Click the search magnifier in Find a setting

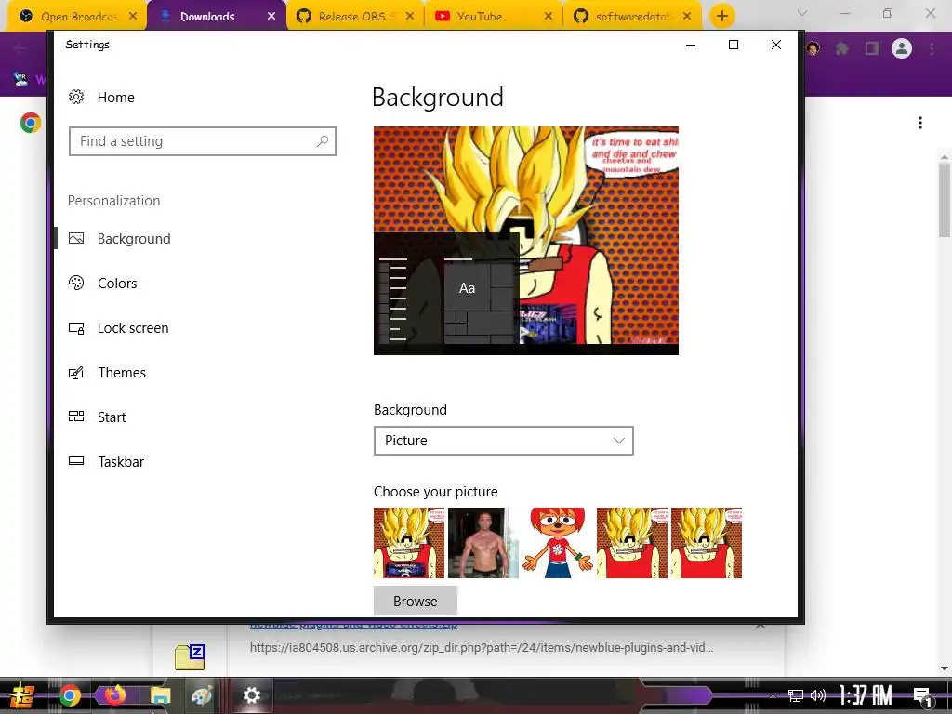coord(323,141)
